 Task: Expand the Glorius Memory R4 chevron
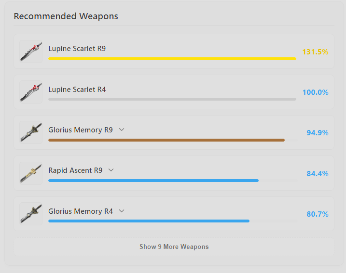coord(122,211)
